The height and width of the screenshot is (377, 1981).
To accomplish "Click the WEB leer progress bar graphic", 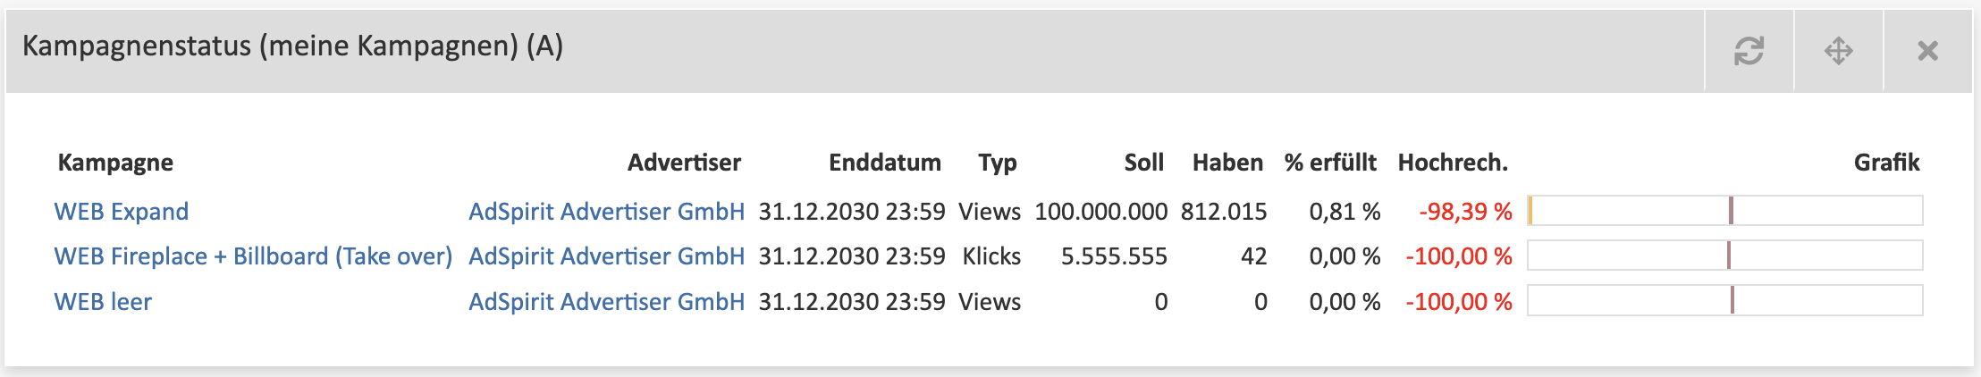I will [x=1725, y=300].
